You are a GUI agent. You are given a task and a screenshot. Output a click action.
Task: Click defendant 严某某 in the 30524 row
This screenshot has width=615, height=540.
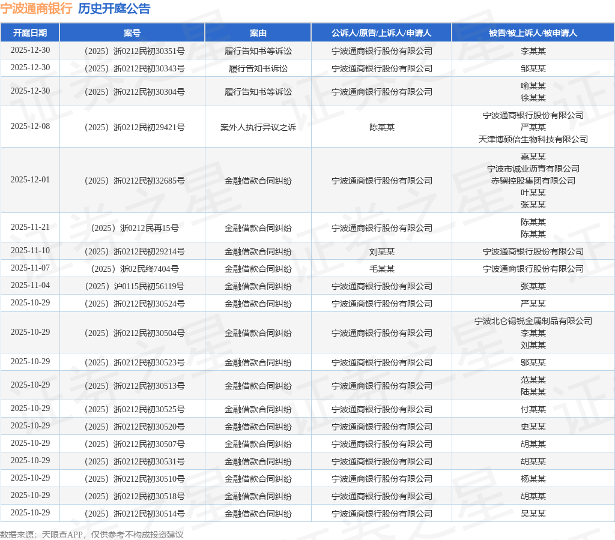[533, 304]
